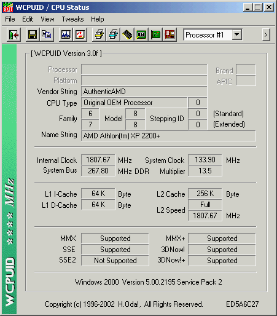277x316 pixels.
Task: Click the L1 I-Cache value 64 K
Action: click(98, 194)
